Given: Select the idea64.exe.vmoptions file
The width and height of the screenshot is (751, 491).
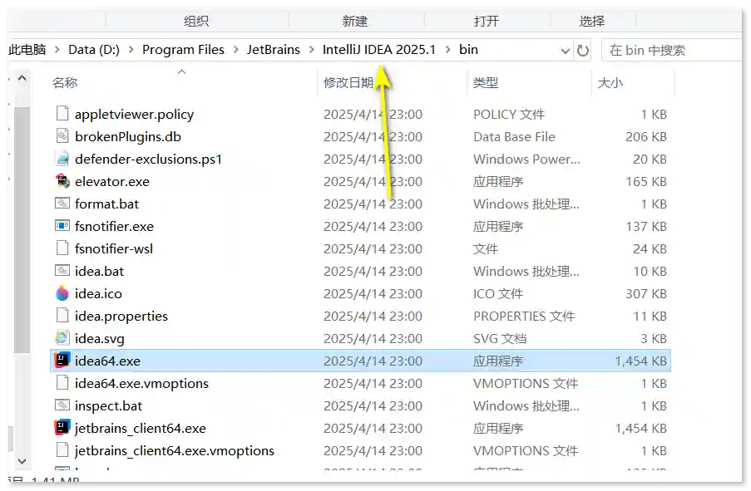Looking at the screenshot, I should point(141,383).
